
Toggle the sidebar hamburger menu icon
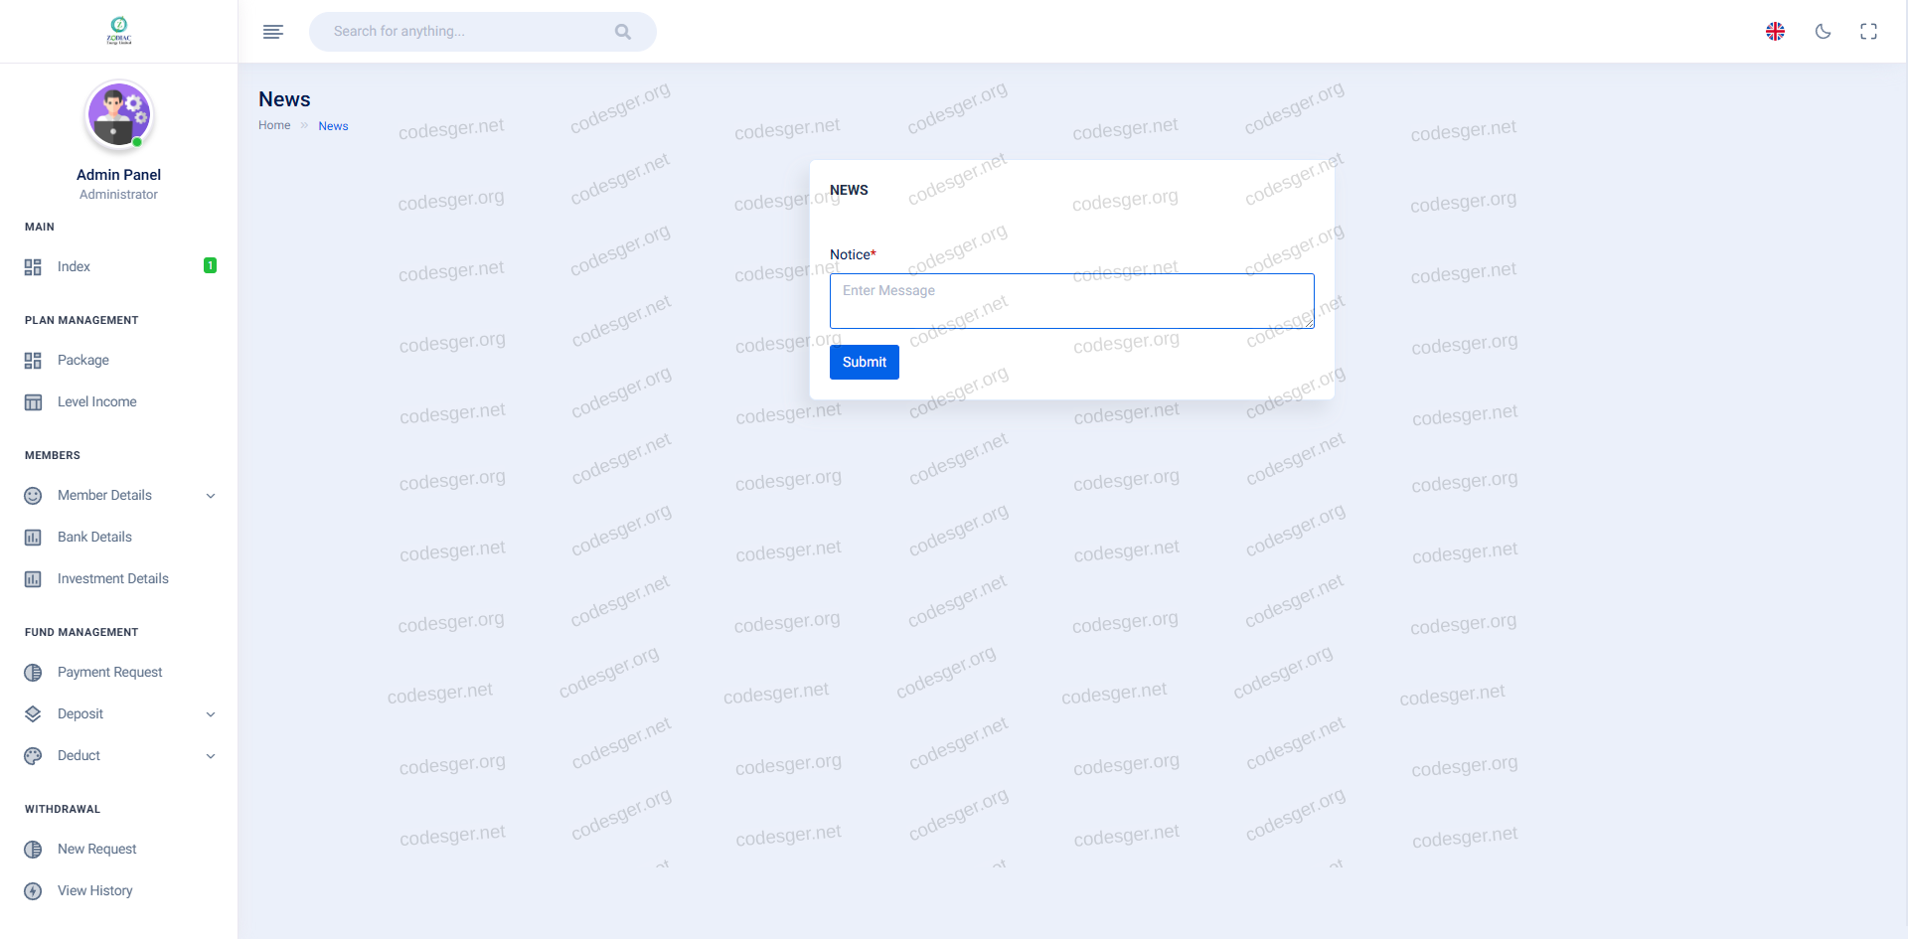point(272,32)
